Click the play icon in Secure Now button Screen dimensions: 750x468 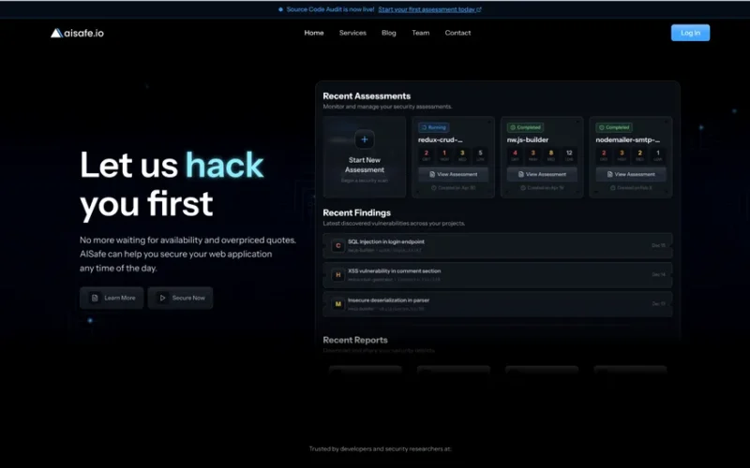tap(162, 298)
